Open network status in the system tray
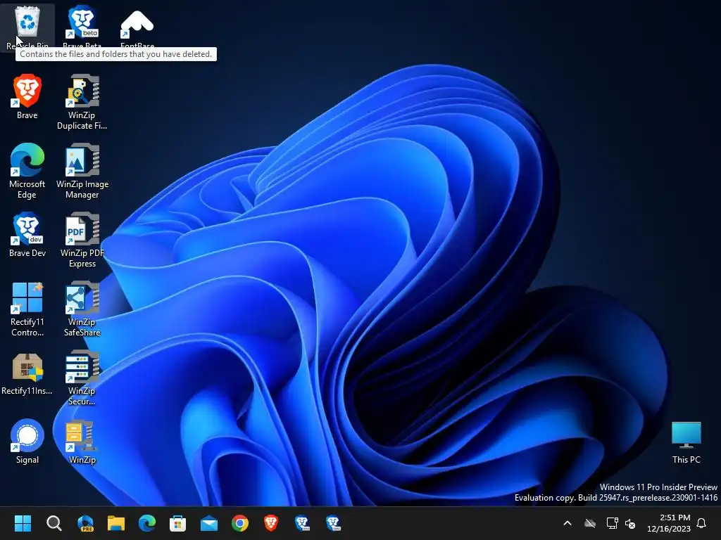The height and width of the screenshot is (540, 721). point(612,523)
